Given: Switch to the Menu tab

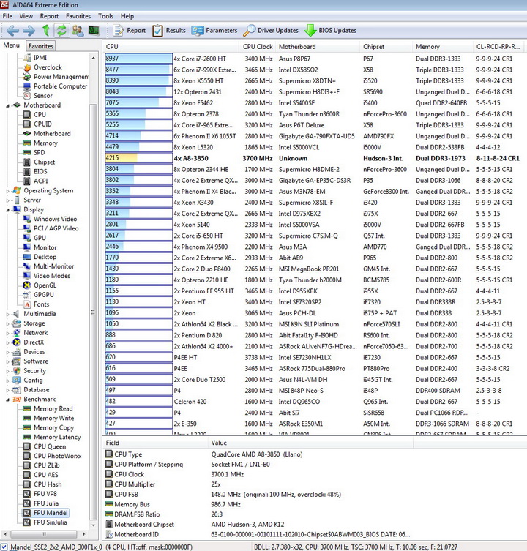Looking at the screenshot, I should 11,45.
